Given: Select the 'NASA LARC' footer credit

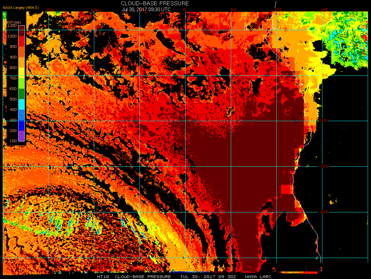Looking at the screenshot, I should [258, 277].
